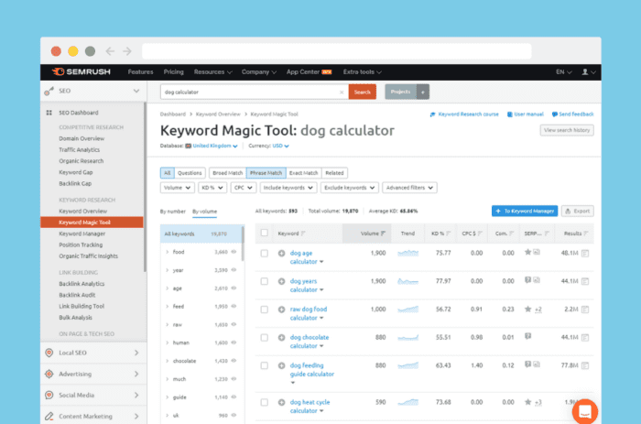Add dog feeding guide calculator plus icon
The width and height of the screenshot is (641, 424).
pyautogui.click(x=281, y=365)
